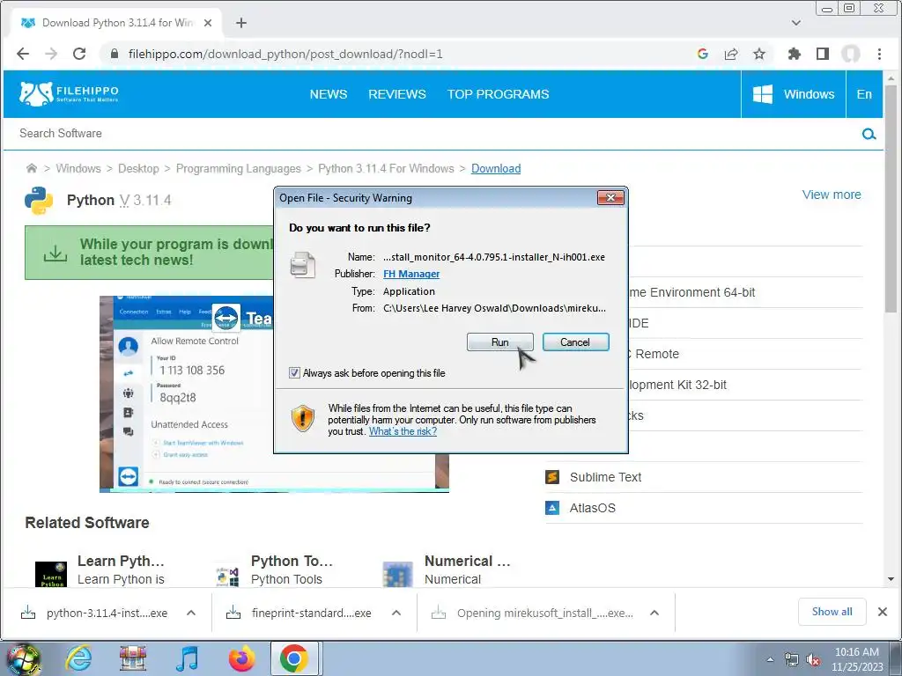Go back to the previous page
Viewport: 902px width, 676px height.
coord(23,54)
